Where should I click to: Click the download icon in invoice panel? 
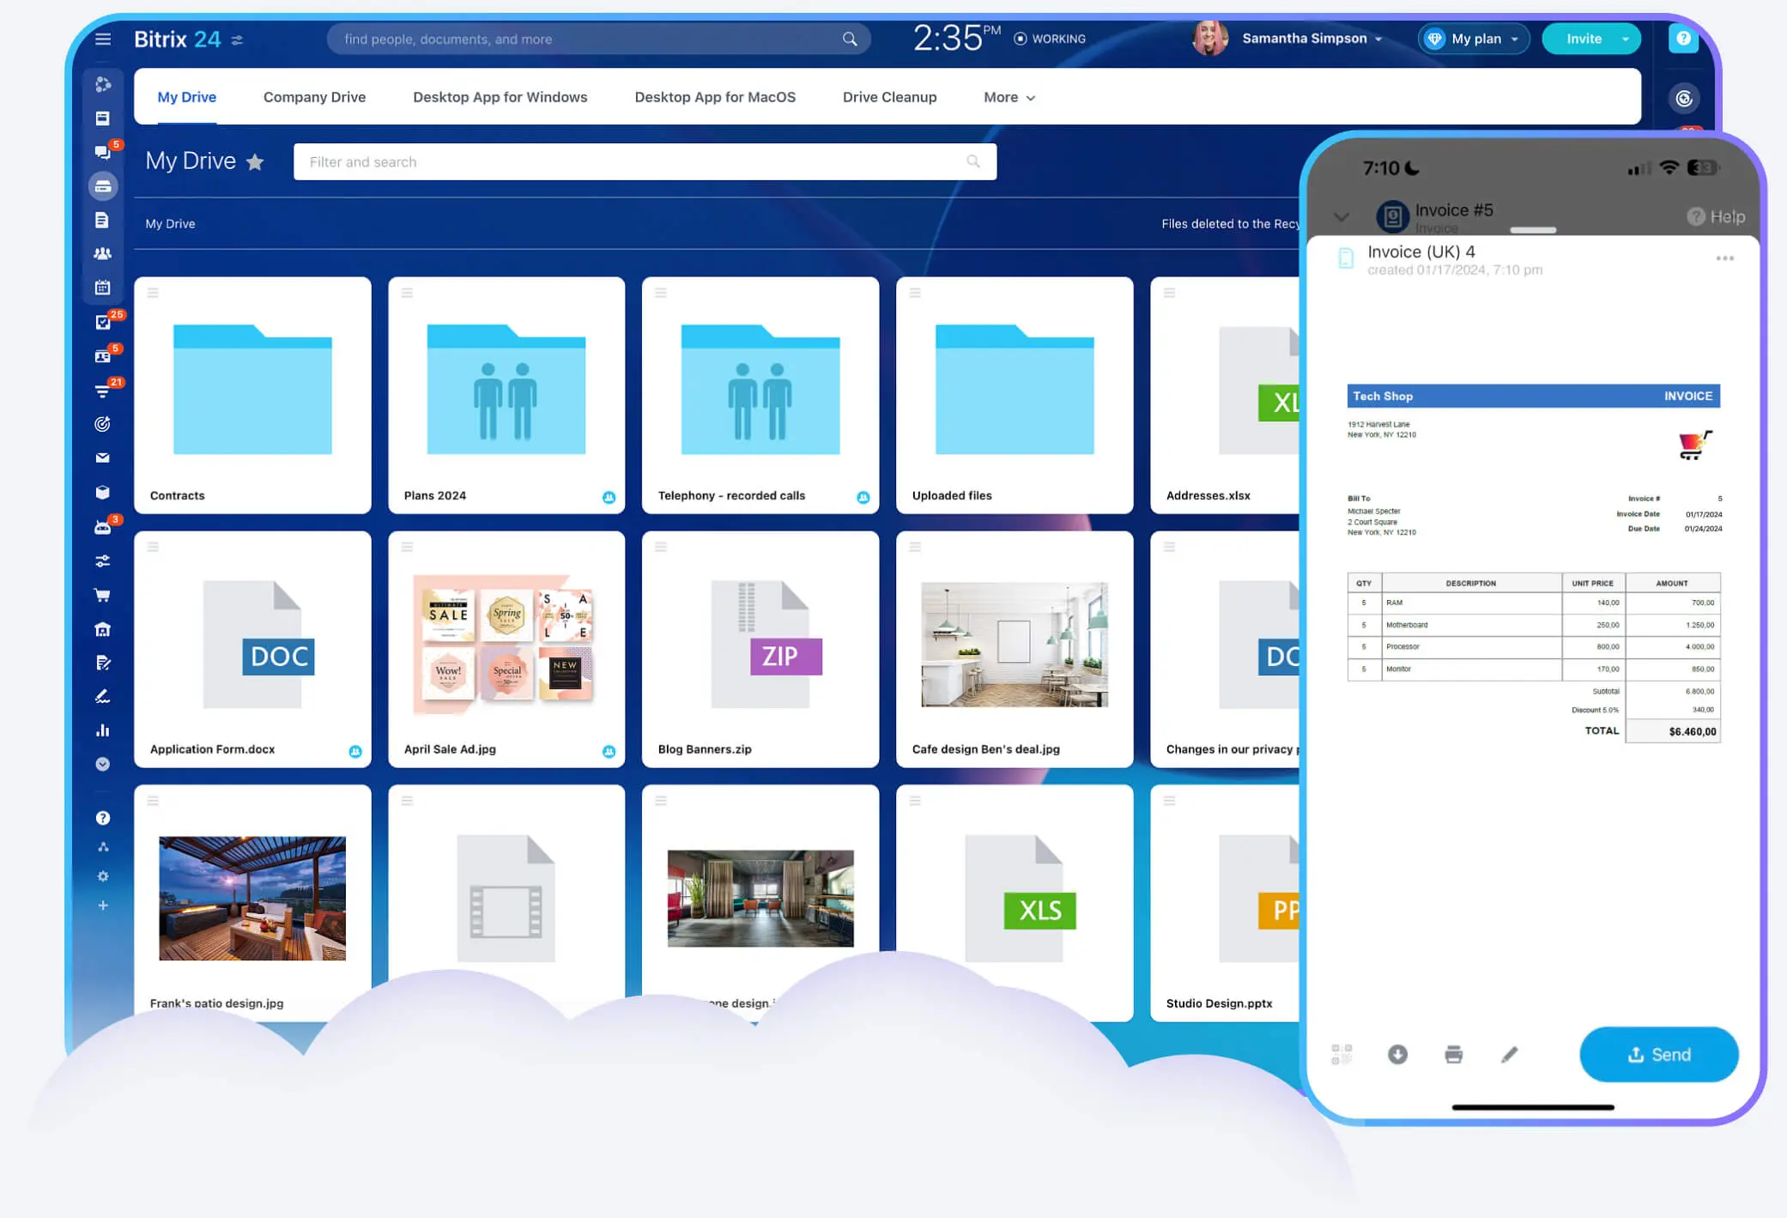tap(1397, 1054)
